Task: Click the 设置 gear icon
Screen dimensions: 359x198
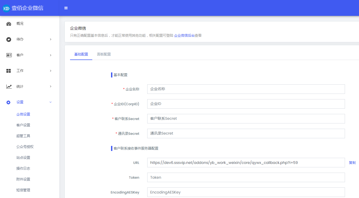Action: 8,102
